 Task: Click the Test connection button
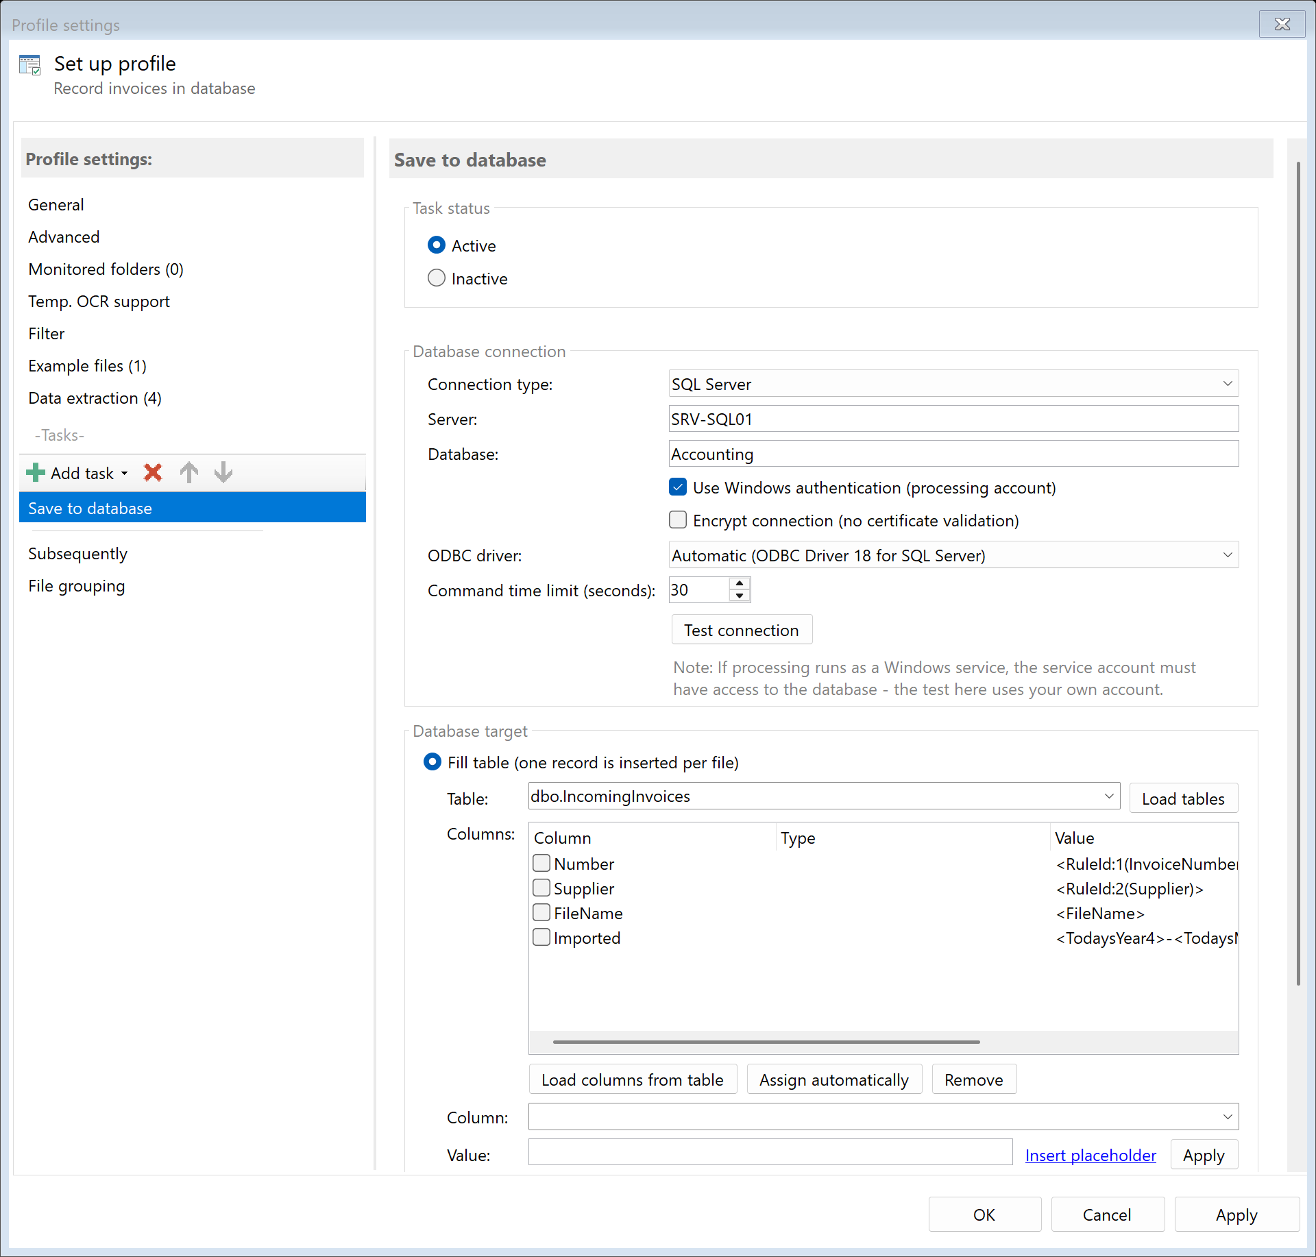[742, 630]
